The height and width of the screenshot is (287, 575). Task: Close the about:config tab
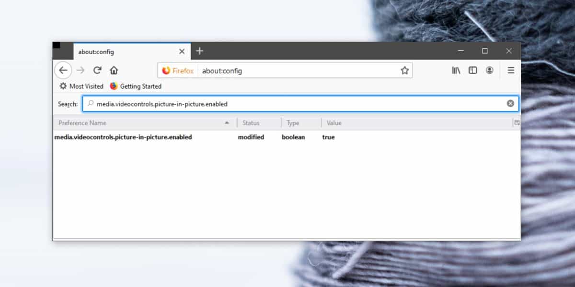182,51
